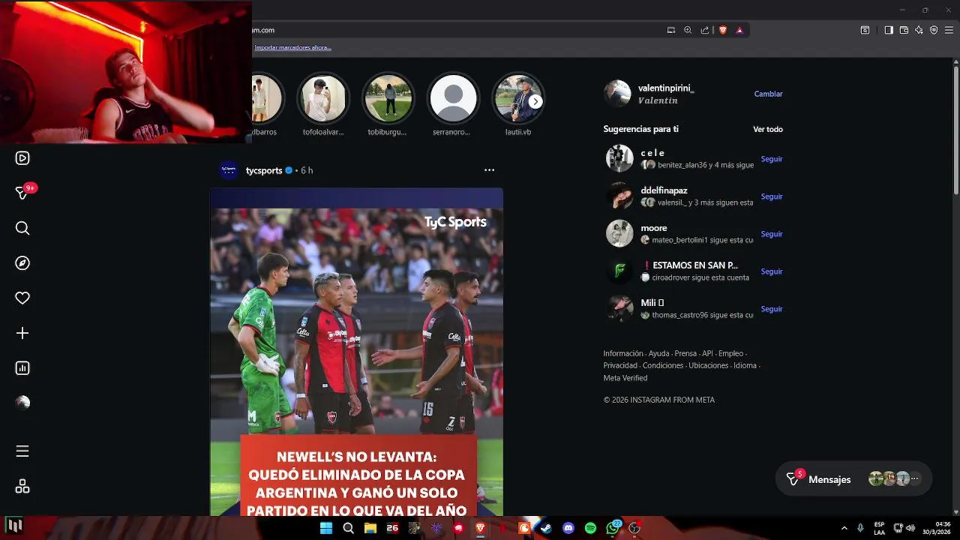
Task: Open Información footer link
Action: click(623, 353)
